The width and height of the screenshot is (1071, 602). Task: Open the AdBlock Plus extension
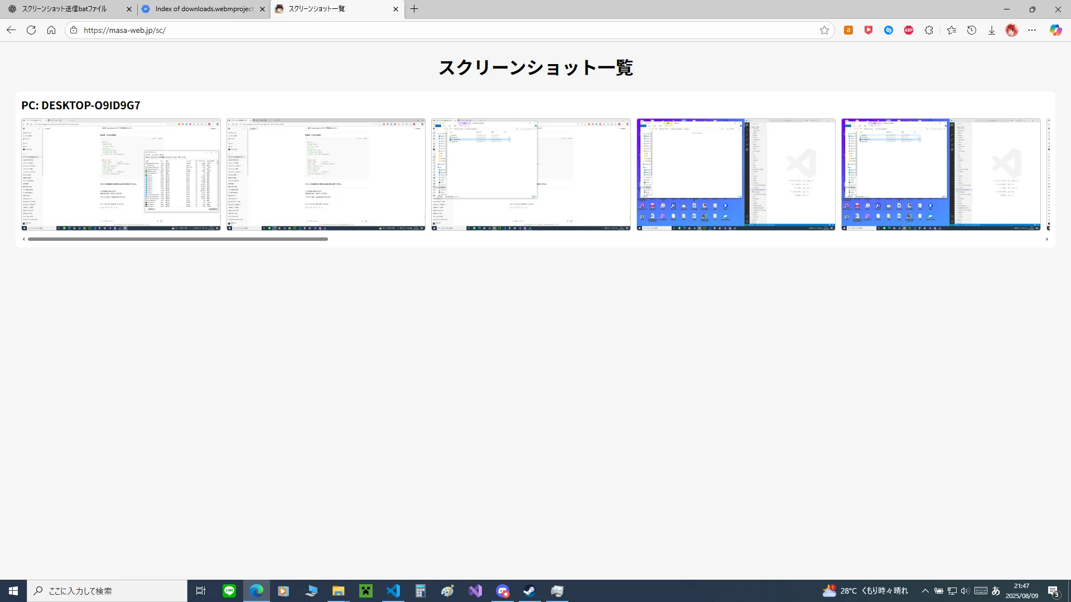click(x=908, y=30)
